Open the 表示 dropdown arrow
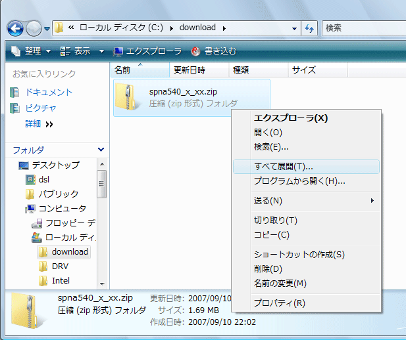The image size is (406, 340). click(102, 51)
